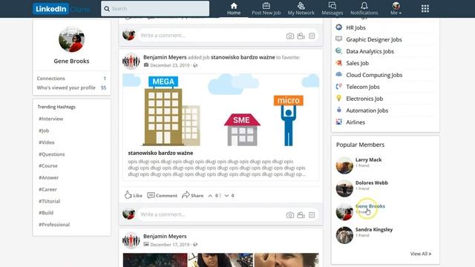Select the #Answer hashtag

pos(49,178)
